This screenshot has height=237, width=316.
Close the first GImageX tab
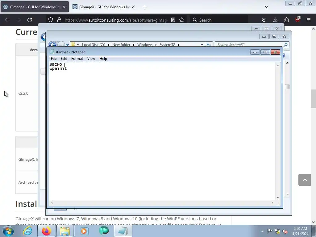point(64,7)
